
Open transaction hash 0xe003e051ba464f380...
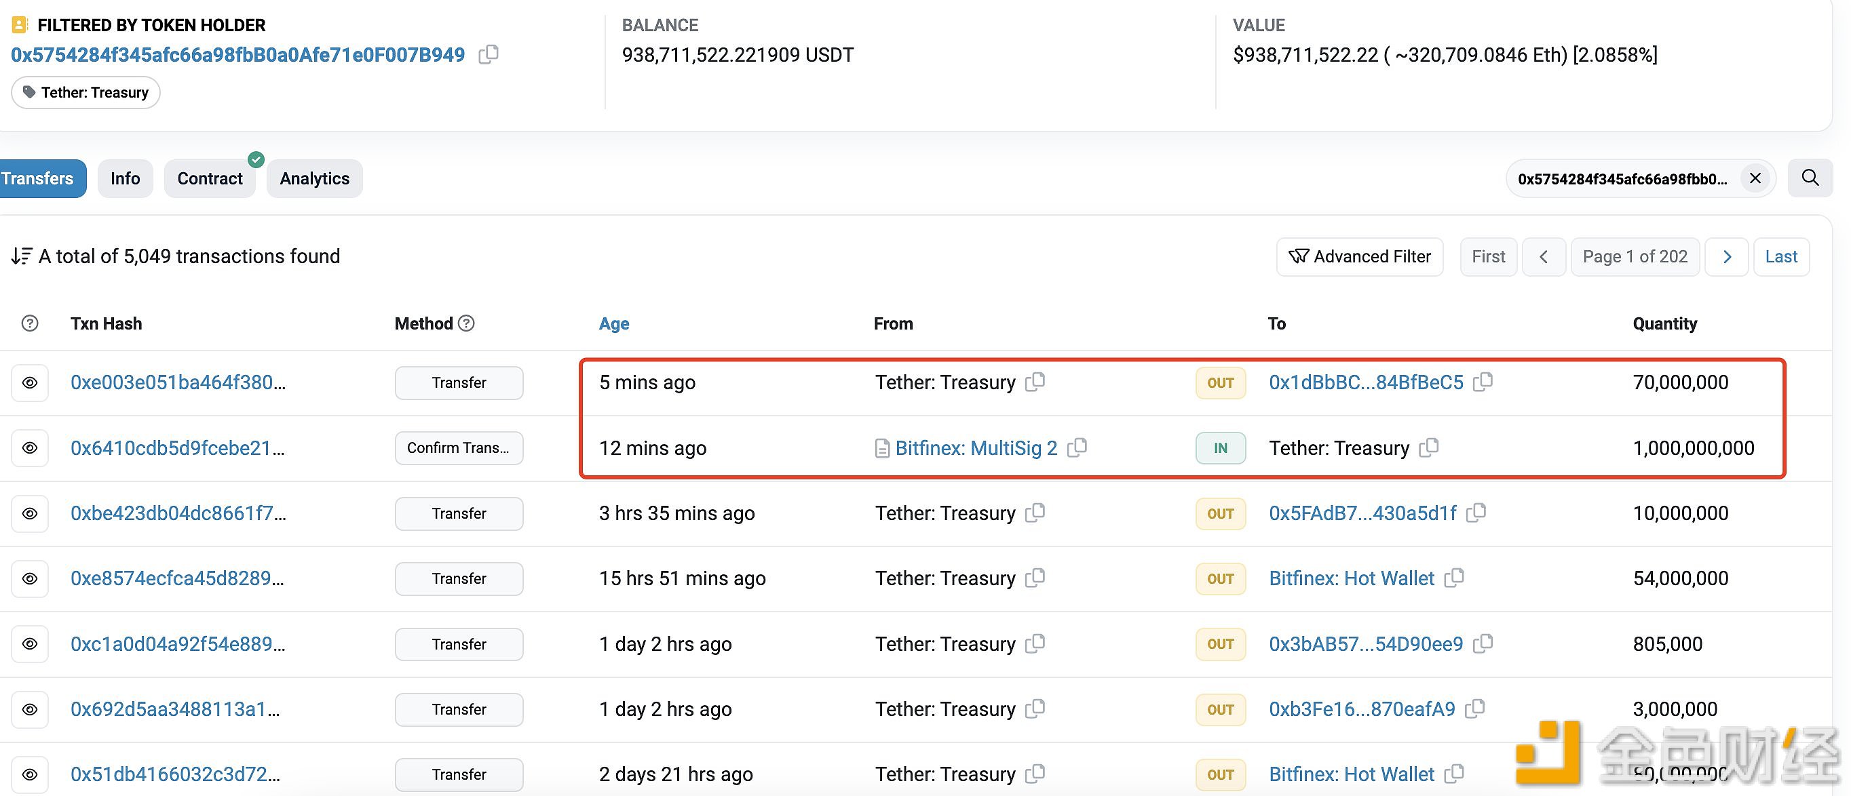178,382
